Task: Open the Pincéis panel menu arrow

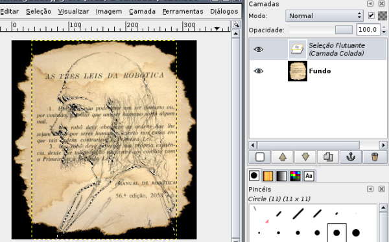Action: click(370, 189)
